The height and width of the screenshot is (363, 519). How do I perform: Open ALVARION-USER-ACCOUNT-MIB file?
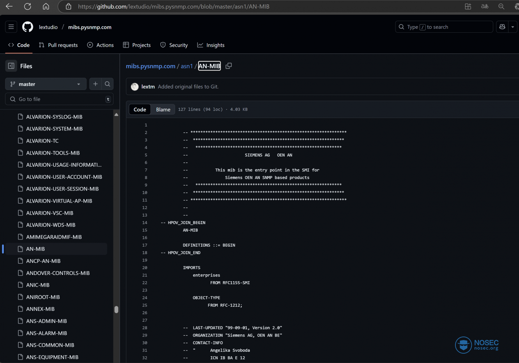pyautogui.click(x=64, y=177)
